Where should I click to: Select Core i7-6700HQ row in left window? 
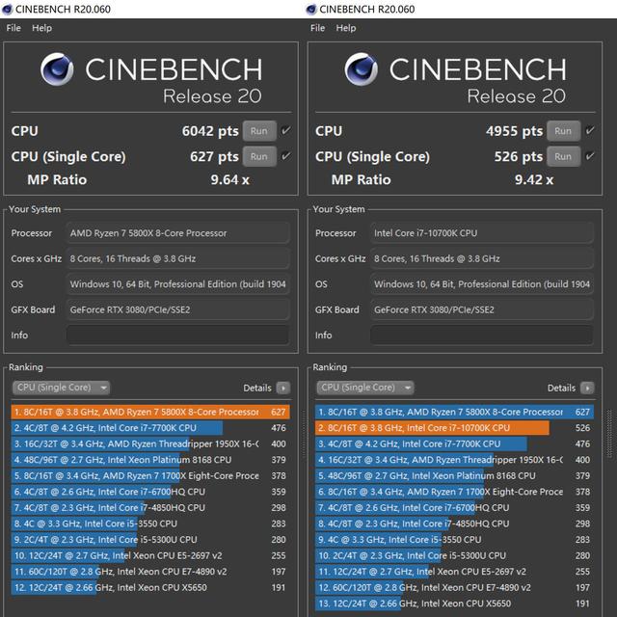(x=150, y=492)
